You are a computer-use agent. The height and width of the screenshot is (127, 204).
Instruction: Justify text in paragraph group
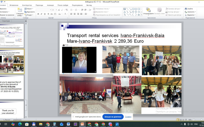coord(81,14)
